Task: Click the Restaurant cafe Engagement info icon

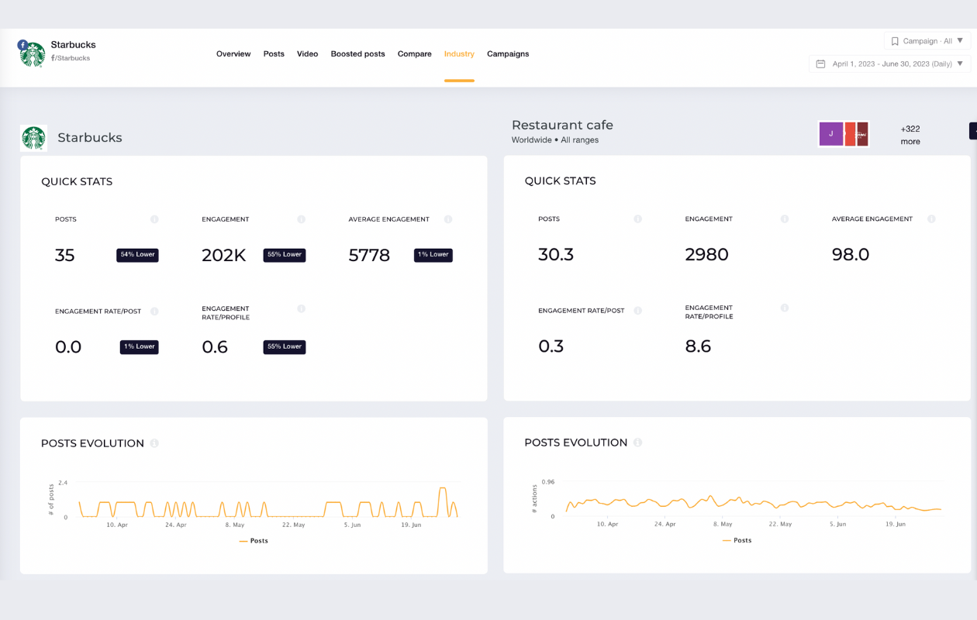Action: click(784, 219)
